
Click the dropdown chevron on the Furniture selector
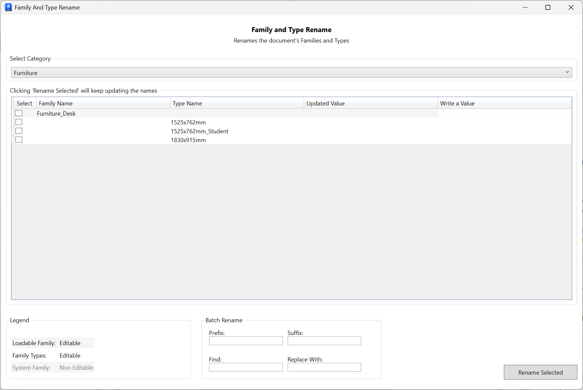click(x=568, y=72)
